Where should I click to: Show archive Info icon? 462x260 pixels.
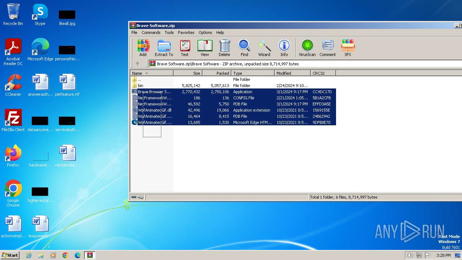[x=284, y=48]
